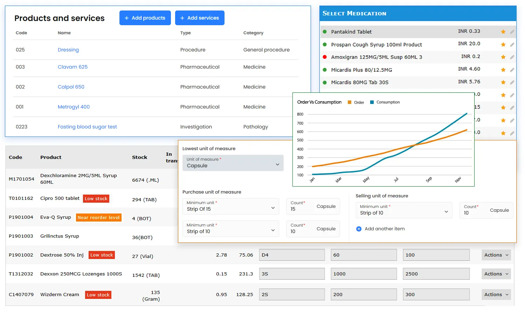Viewport: 525px width, 315px height.
Task: Edit Amoxigran 125MG/5ML using the pencil icon
Action: pos(512,57)
